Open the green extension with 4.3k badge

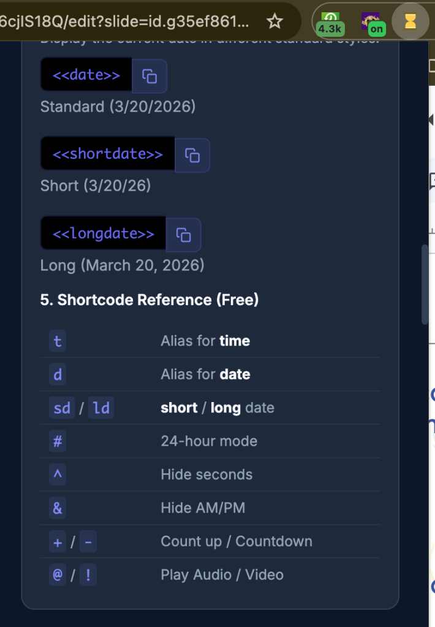pyautogui.click(x=330, y=22)
